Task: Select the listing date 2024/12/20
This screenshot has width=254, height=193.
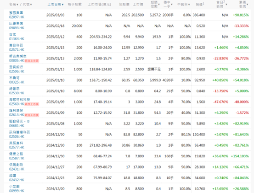Action: 56,188
